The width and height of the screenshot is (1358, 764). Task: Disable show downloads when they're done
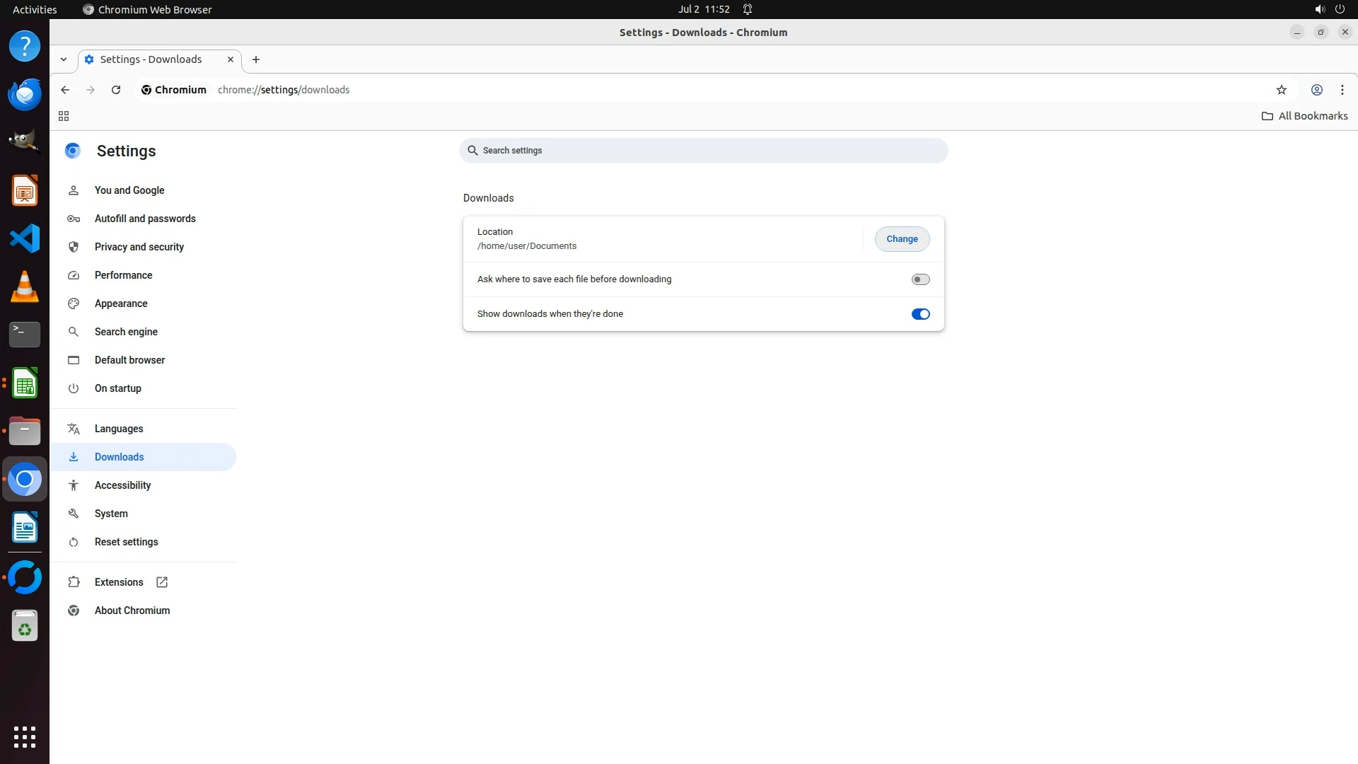click(920, 314)
